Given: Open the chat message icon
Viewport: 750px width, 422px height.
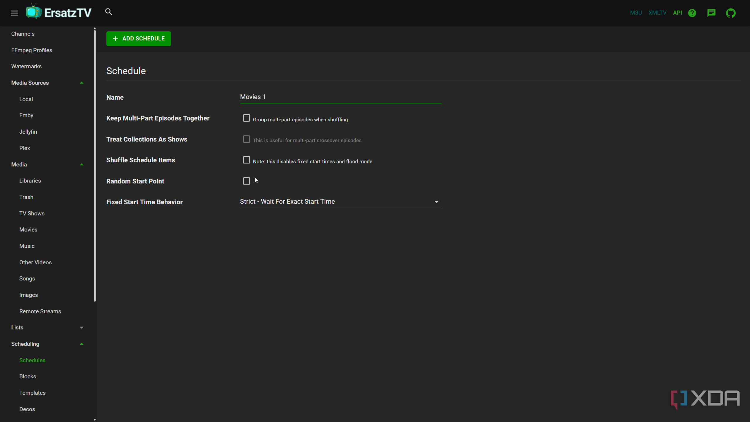Looking at the screenshot, I should click(x=711, y=13).
